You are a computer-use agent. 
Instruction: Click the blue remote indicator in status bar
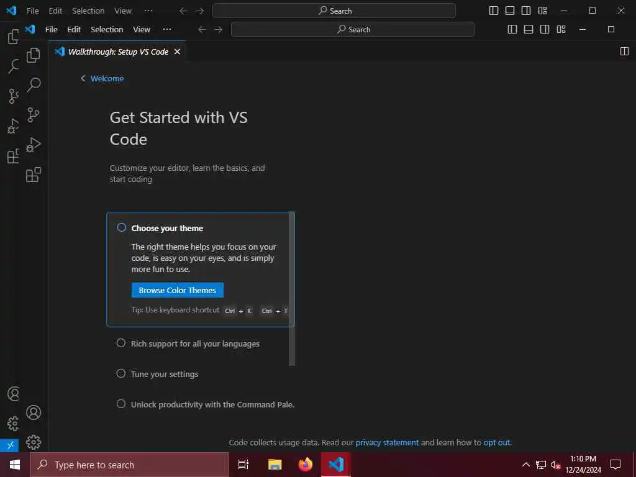[10, 445]
